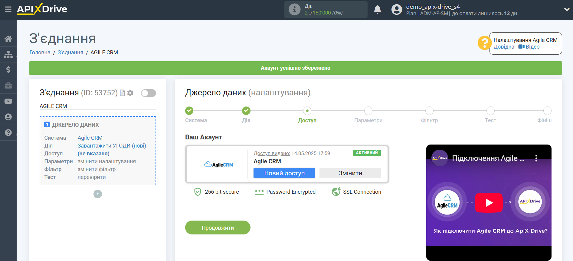Screen dimensions: 573x261
Task: Go to the Дія step
Action: pos(246,111)
